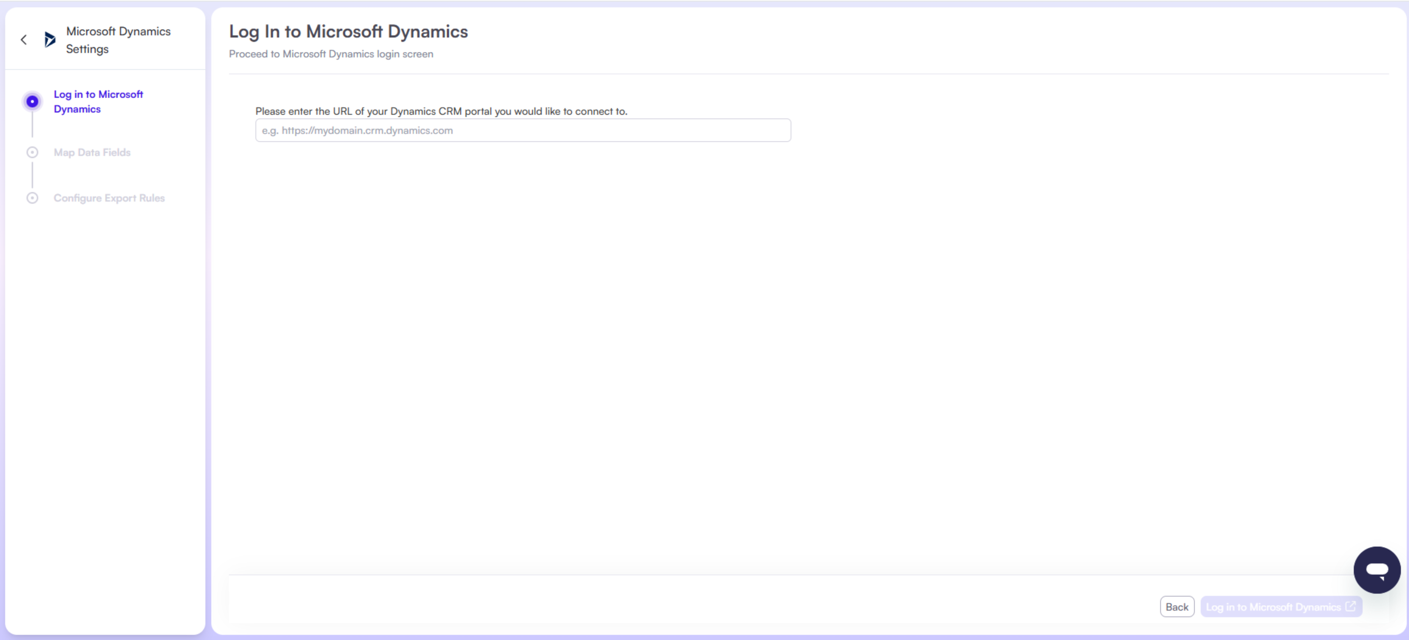Click the back chevron in sidebar header
This screenshot has height=640, width=1409.
click(x=24, y=39)
